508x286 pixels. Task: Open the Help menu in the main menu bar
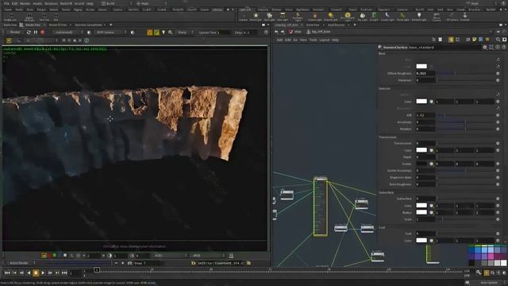pos(90,3)
